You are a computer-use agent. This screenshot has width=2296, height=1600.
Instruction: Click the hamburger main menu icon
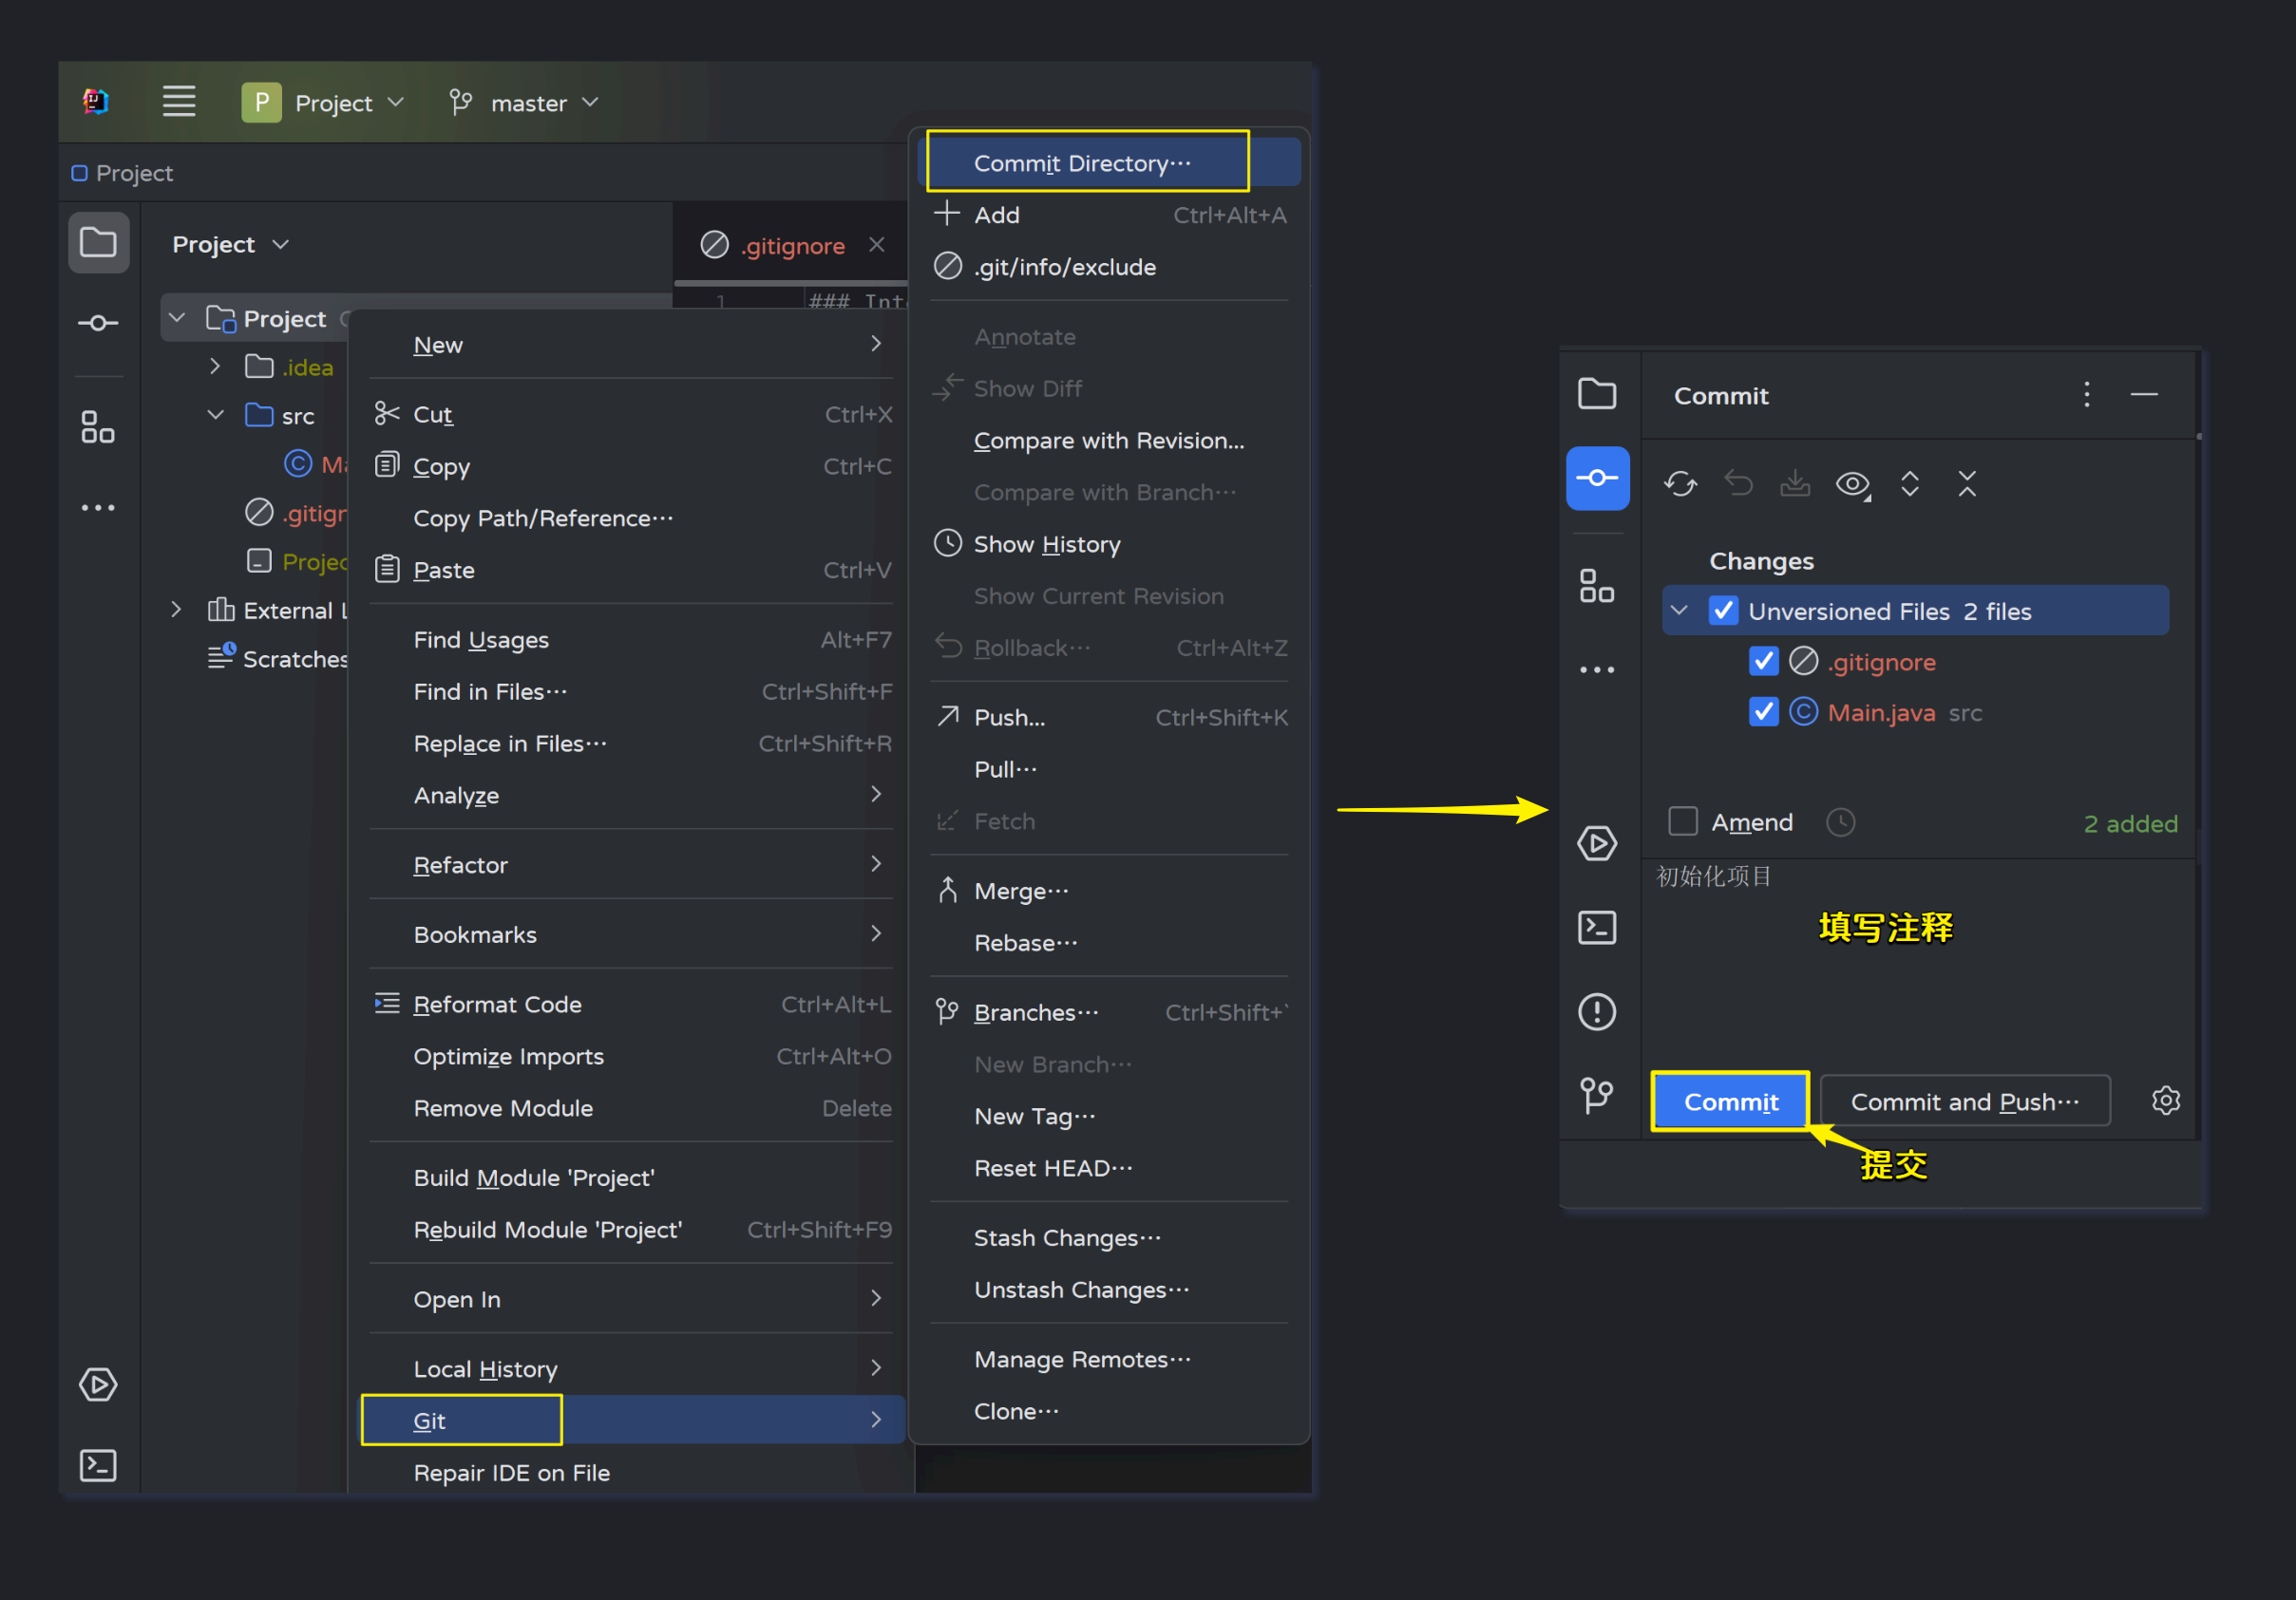click(179, 102)
